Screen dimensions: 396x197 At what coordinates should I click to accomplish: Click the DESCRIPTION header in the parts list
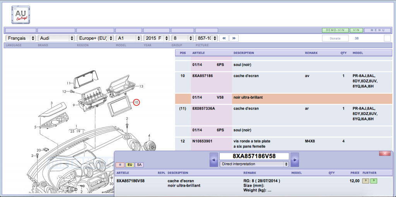tap(244, 53)
